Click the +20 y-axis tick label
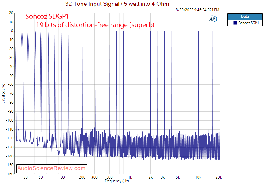Screen dimensions: 264x184 coord(10,13)
